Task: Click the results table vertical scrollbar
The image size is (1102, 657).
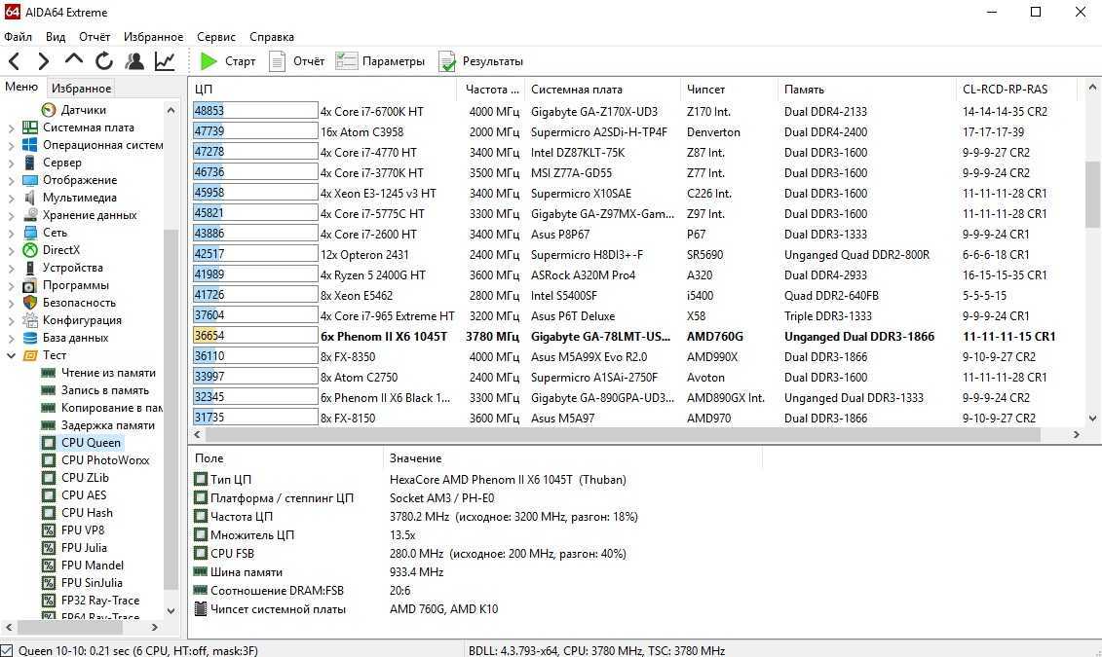Action: point(1093,195)
